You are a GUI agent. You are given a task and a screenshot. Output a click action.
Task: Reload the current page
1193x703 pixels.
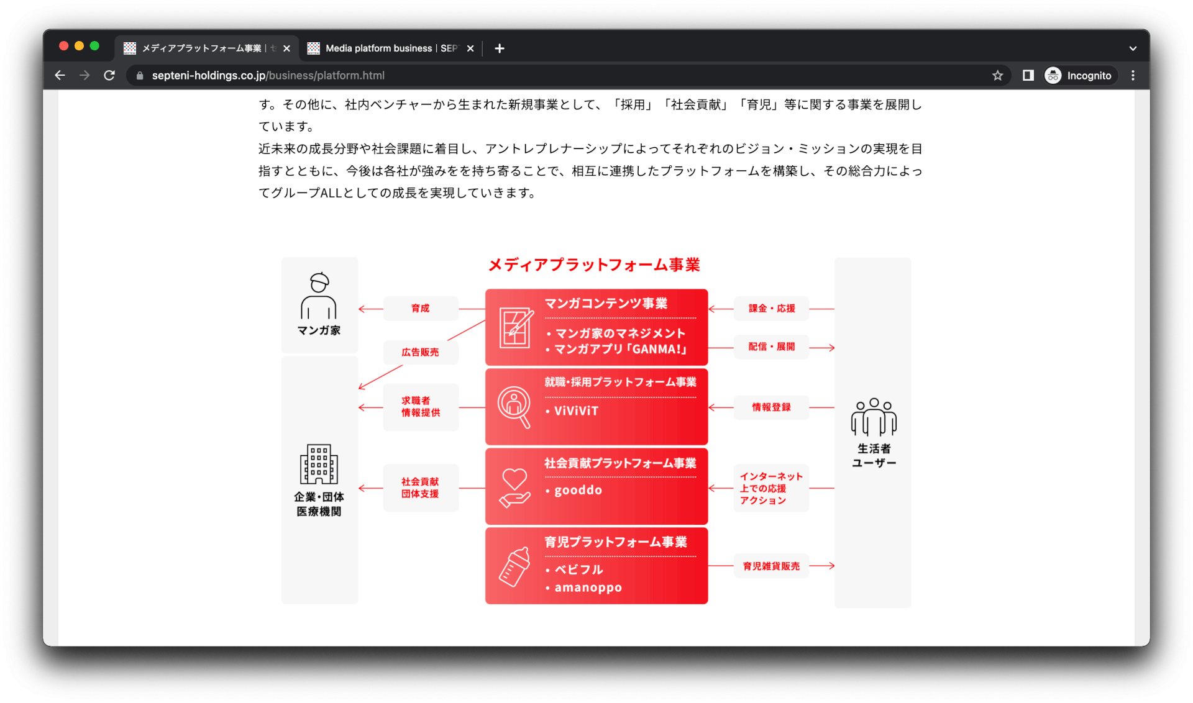[x=109, y=75]
